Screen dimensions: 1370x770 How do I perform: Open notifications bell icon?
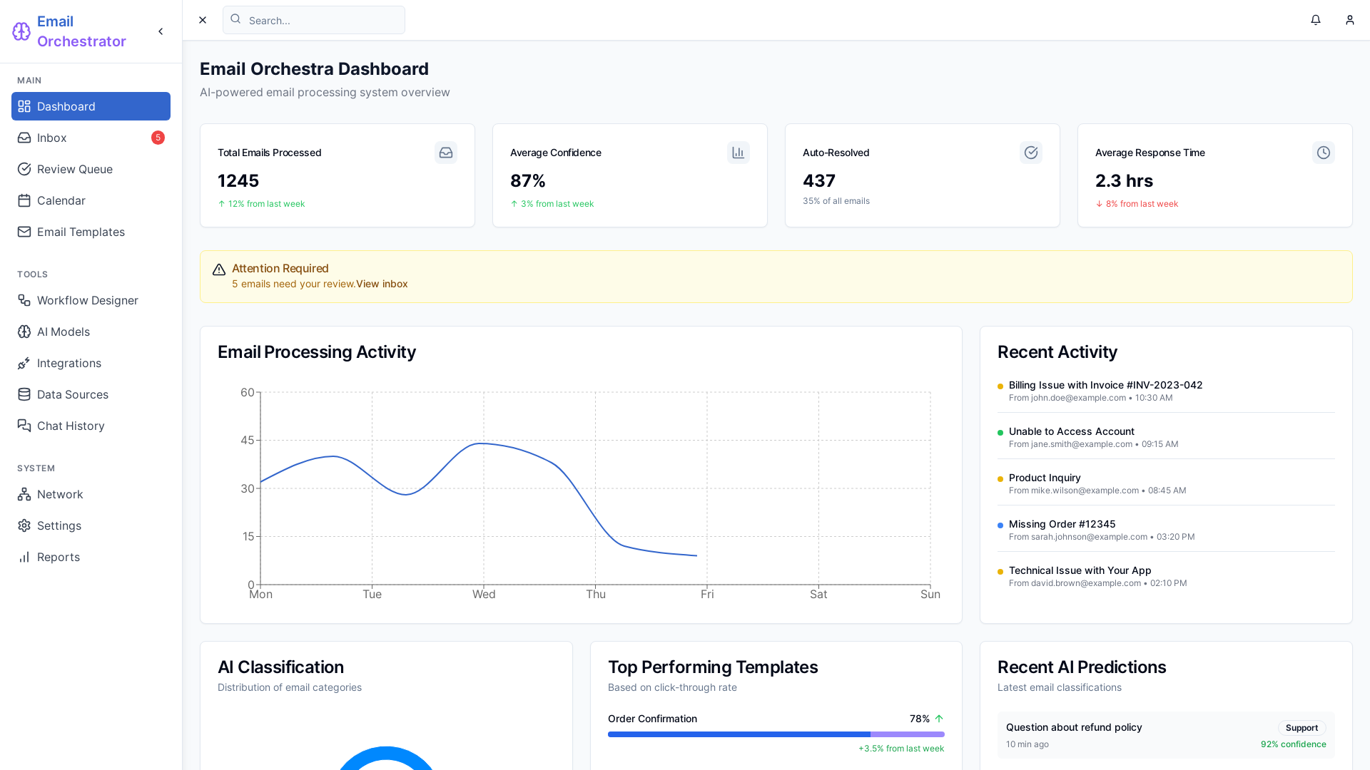coord(1316,20)
